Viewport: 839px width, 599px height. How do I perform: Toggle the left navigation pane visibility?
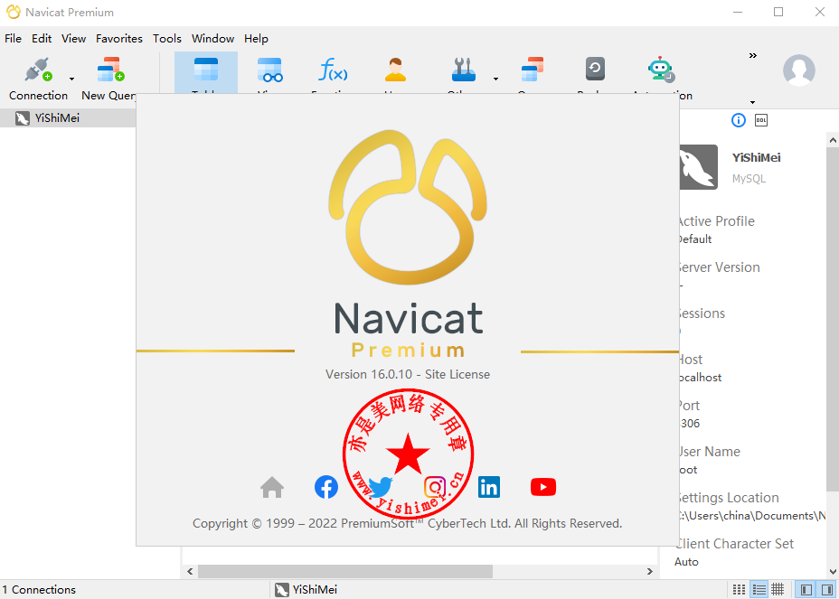(806, 589)
